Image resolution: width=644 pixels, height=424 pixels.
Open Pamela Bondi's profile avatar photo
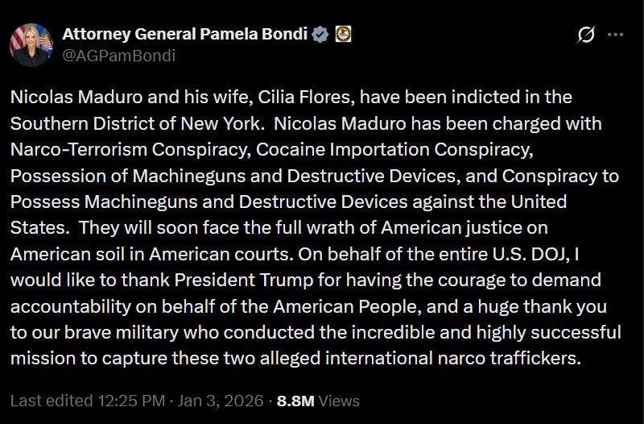[31, 44]
